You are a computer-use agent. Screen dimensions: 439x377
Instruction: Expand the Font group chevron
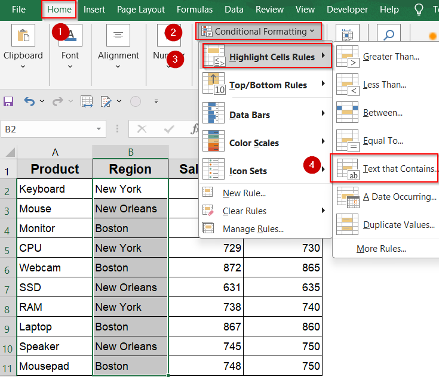70,67
